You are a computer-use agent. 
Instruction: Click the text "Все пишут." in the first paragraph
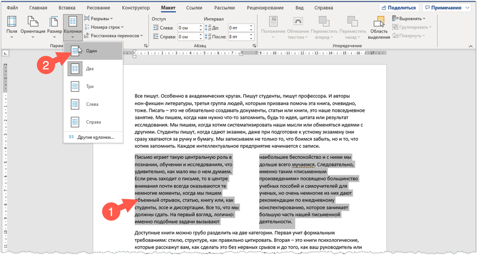(147, 96)
